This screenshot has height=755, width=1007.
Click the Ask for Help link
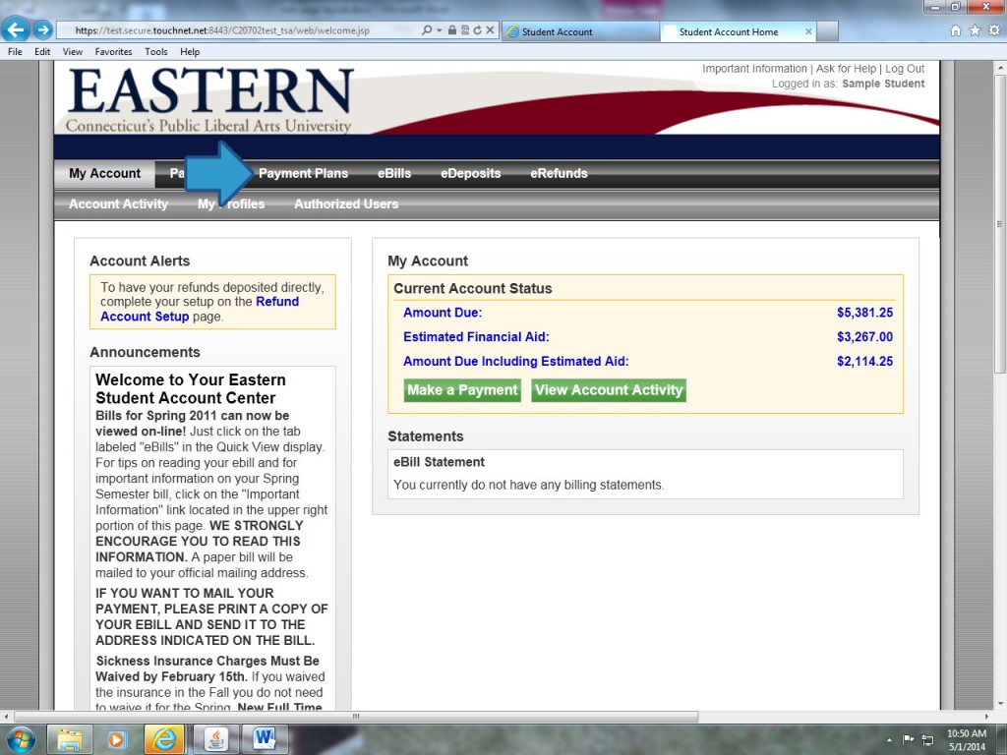(846, 69)
